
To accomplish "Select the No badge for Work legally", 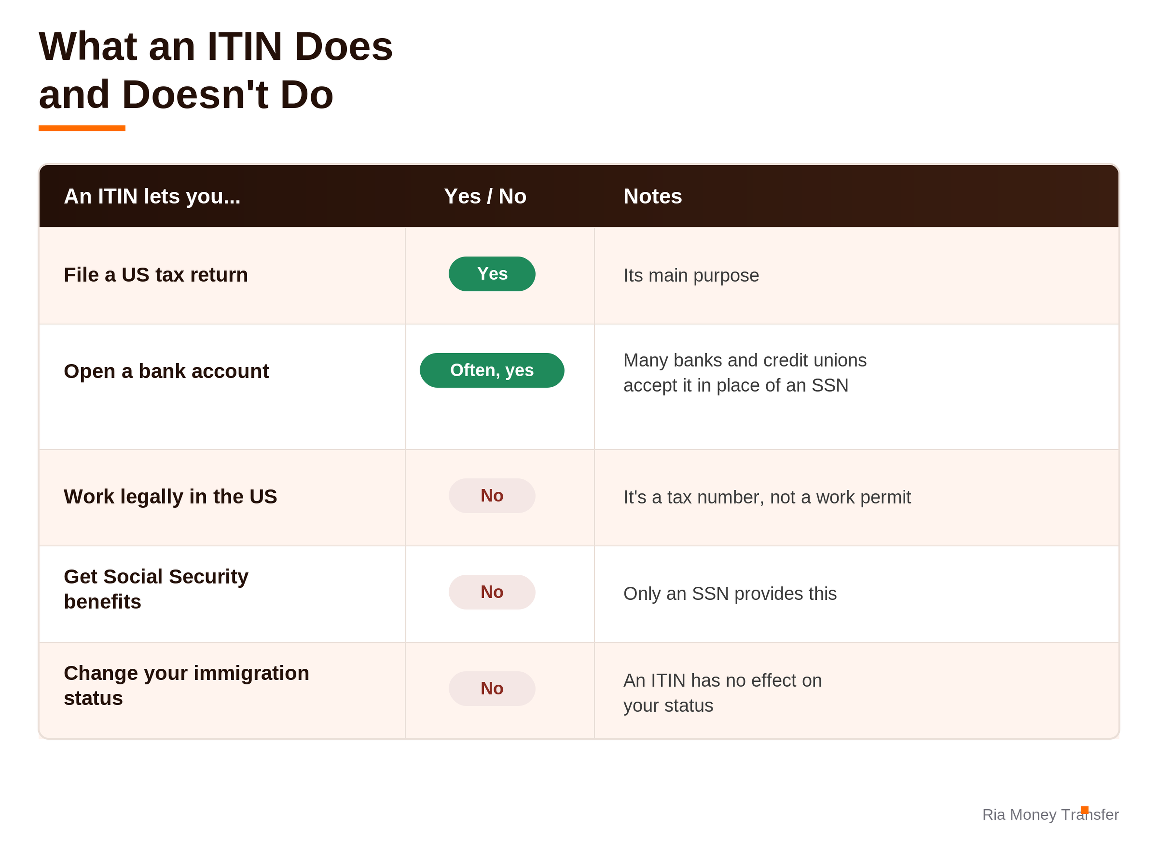I will click(x=492, y=495).
